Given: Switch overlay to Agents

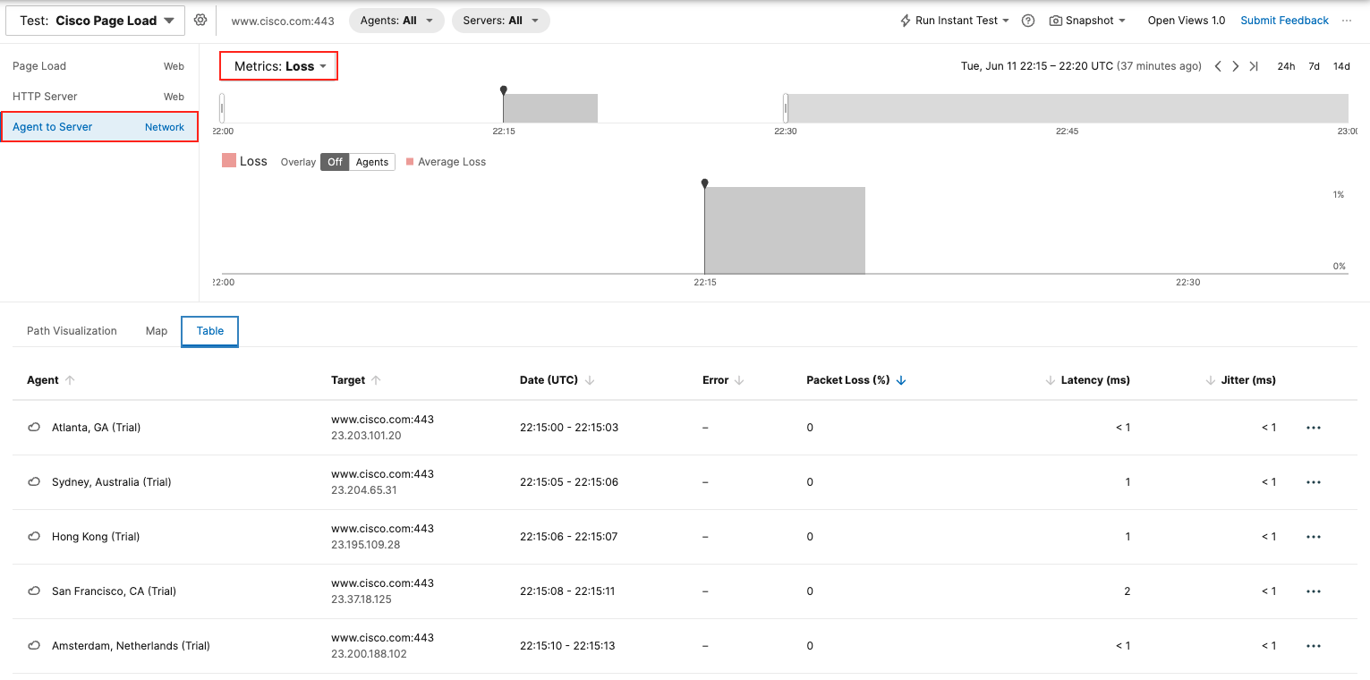Looking at the screenshot, I should (x=372, y=162).
